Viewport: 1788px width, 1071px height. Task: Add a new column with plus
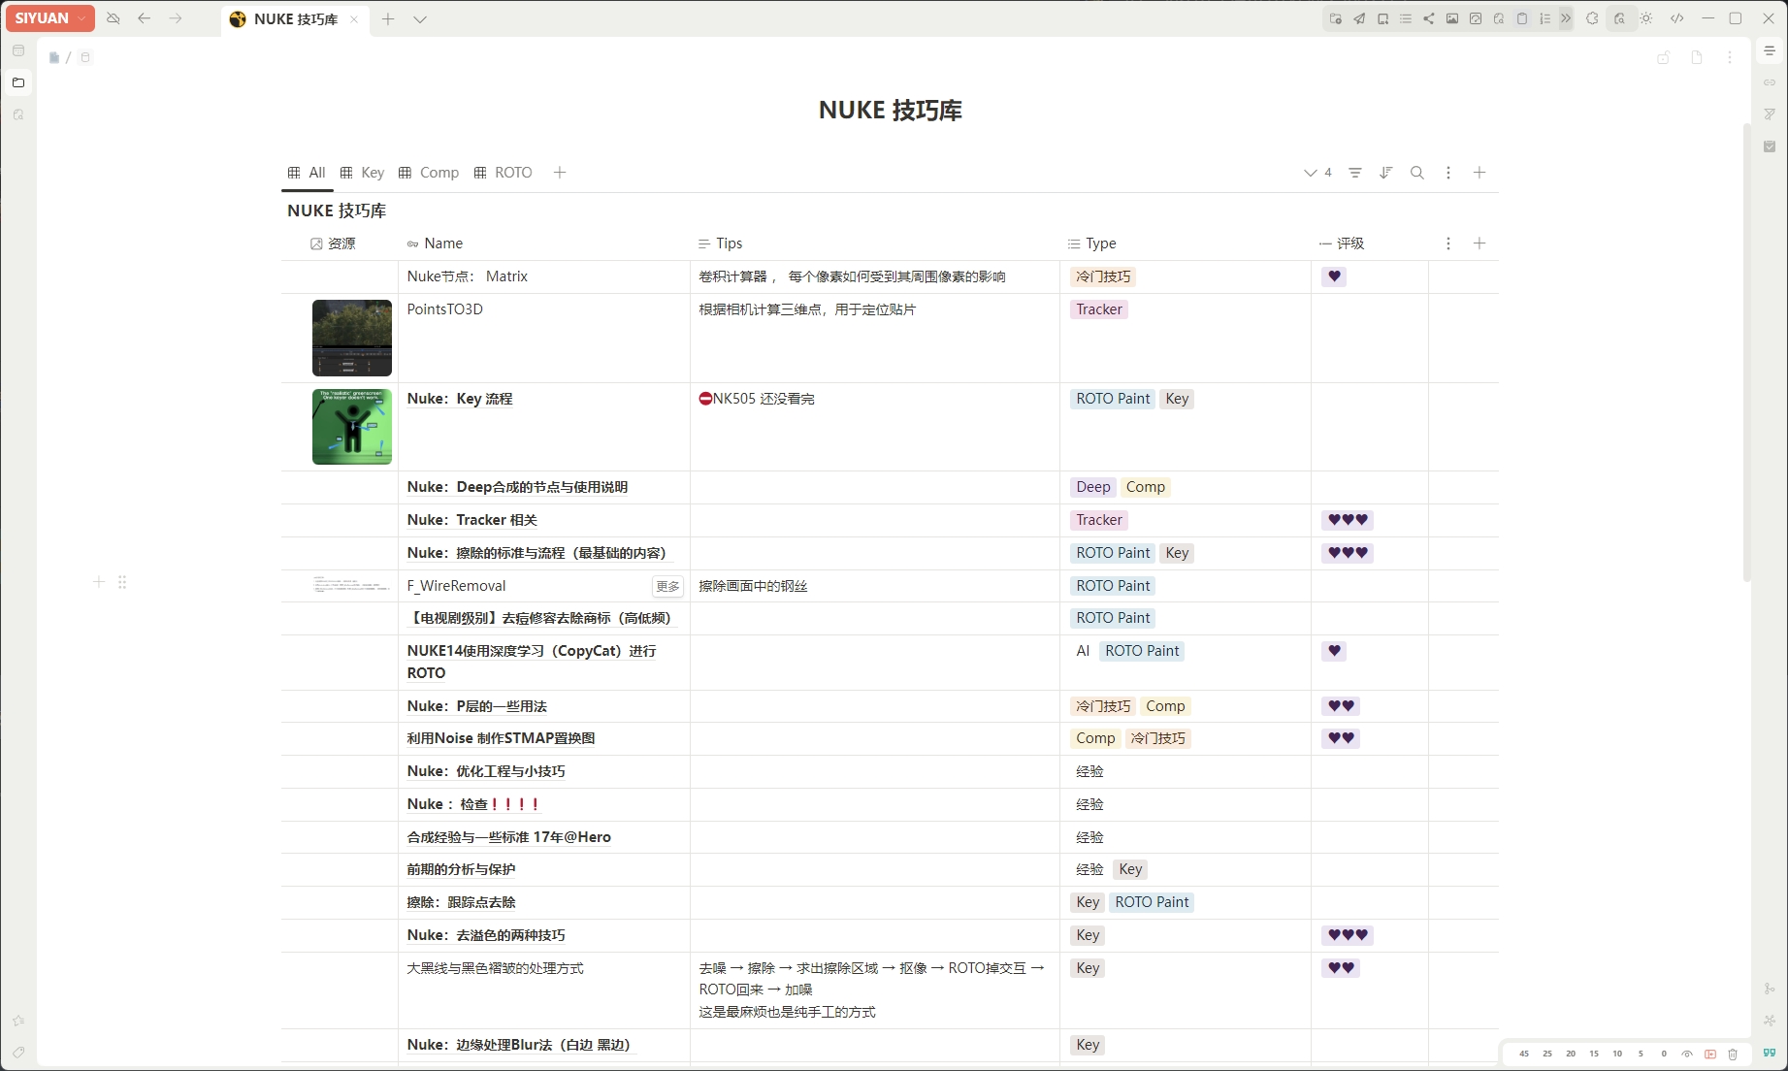coord(1479,243)
